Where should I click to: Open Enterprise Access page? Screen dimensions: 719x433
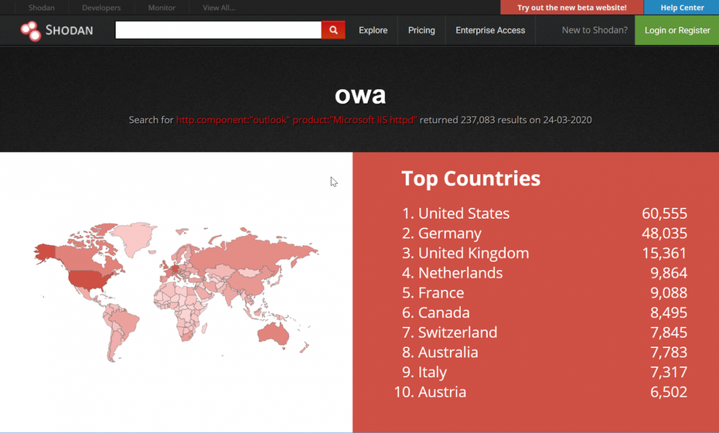pos(490,30)
